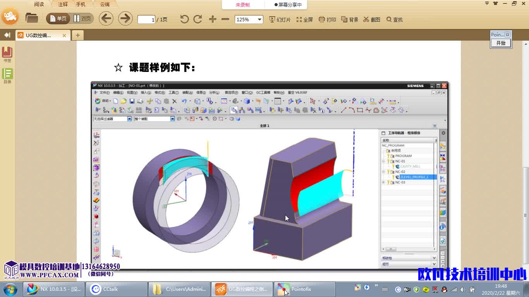Viewport: 529px width, 297px height.
Task: Click the volume speaker tray icon
Action: click(463, 289)
